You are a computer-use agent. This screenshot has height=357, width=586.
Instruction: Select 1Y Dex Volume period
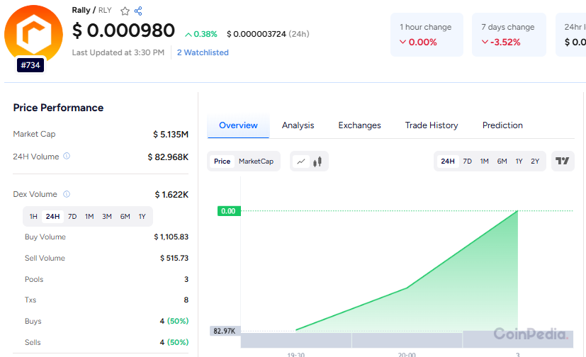pos(142,217)
